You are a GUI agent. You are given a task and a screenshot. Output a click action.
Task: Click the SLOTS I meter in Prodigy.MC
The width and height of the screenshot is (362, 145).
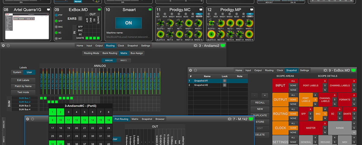pos(160,23)
